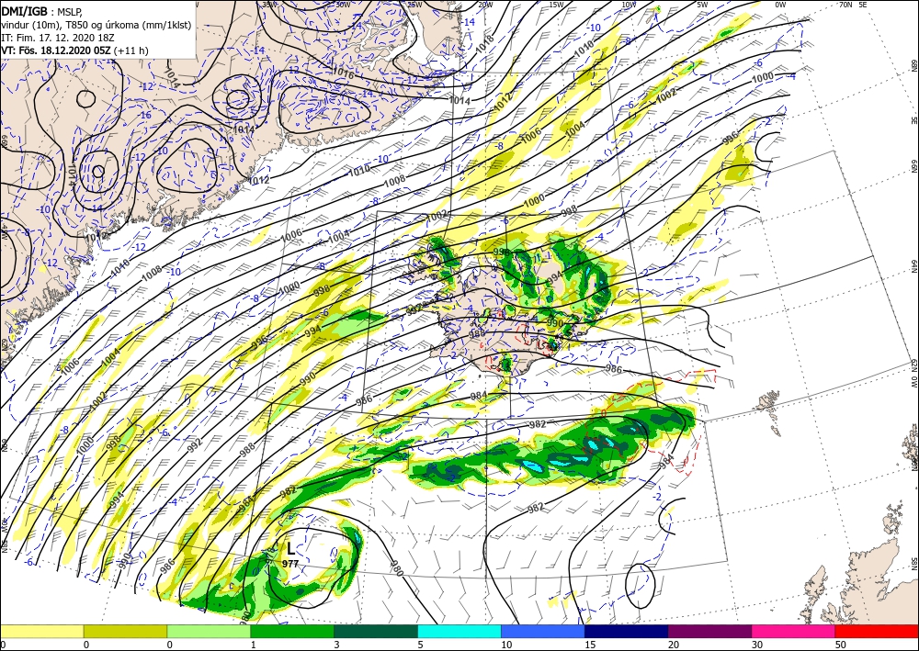Viewport: 919px width, 651px height.
Task: Click the '10W' longitude label at top
Action: click(x=629, y=4)
